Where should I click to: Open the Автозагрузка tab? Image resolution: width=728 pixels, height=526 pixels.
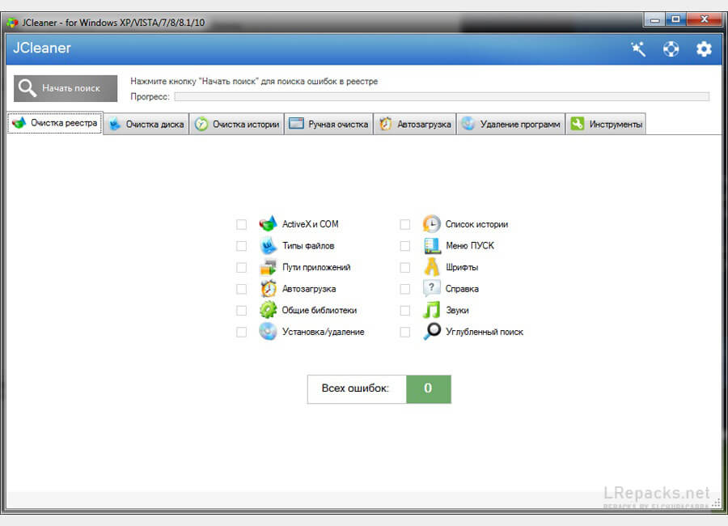click(x=414, y=125)
